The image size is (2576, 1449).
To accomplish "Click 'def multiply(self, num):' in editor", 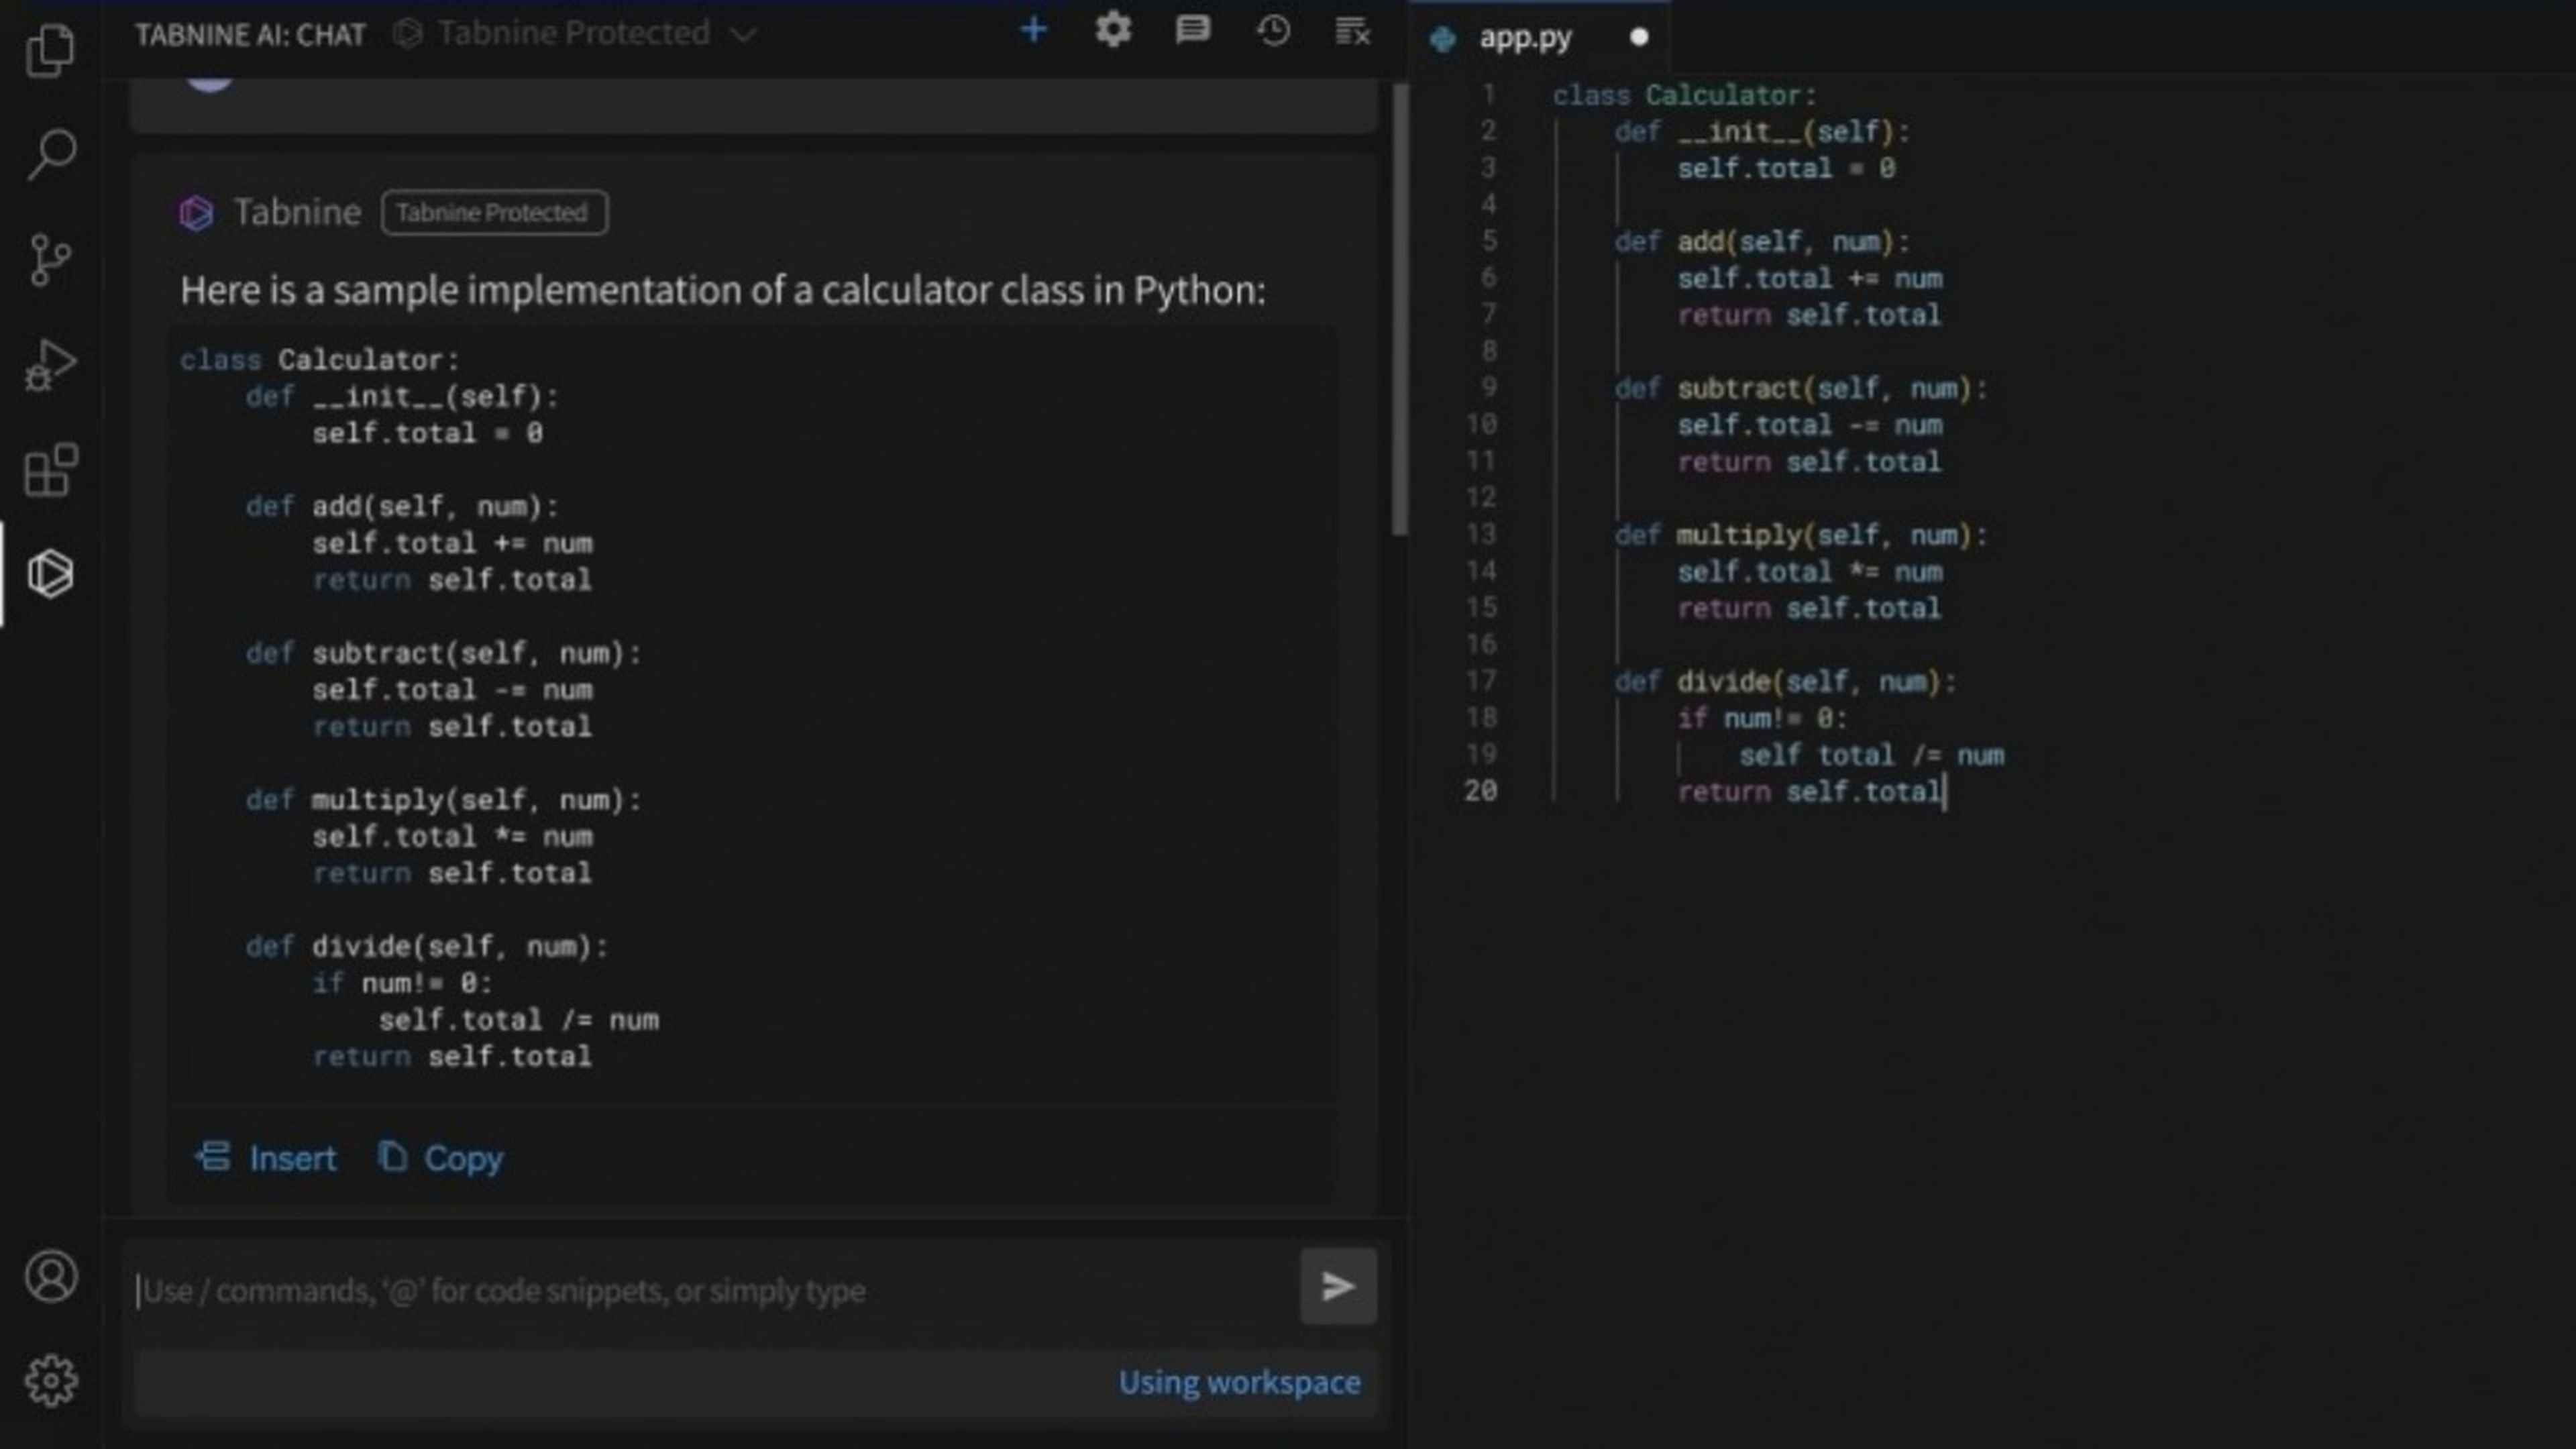I will (x=1801, y=535).
